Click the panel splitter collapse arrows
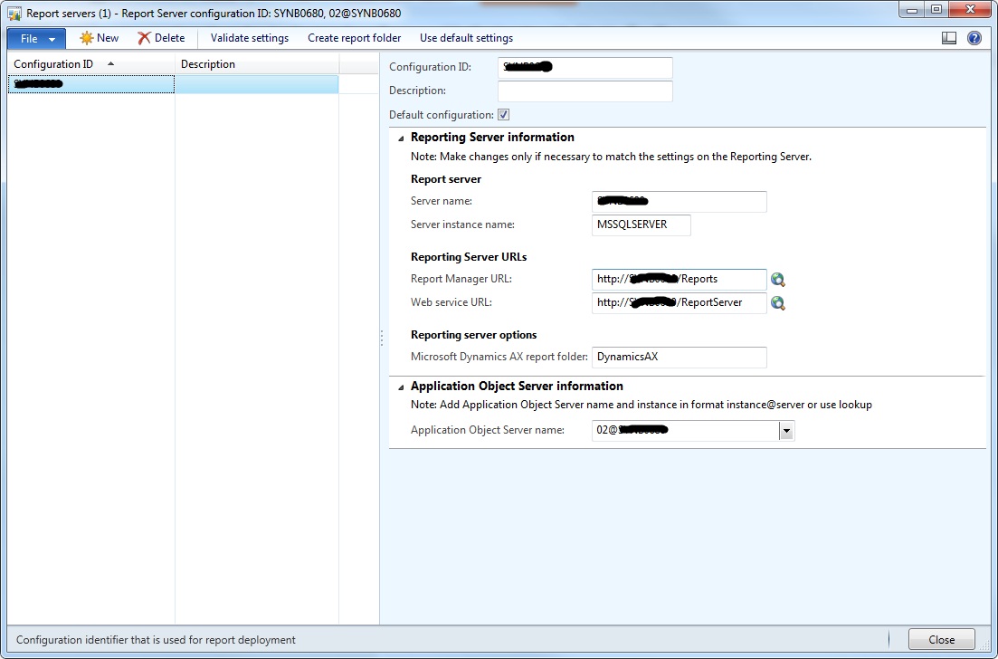 pos(381,338)
